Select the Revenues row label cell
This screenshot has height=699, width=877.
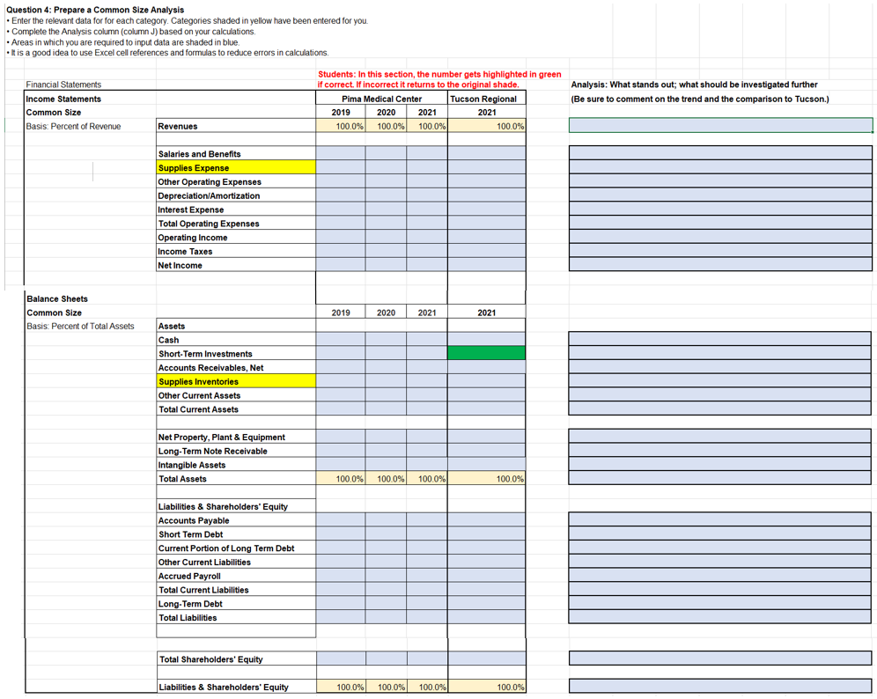click(x=236, y=126)
